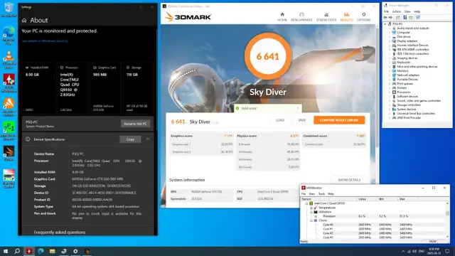Open the 3DMark Home tab
This screenshot has height=256, width=455.
[282, 17]
